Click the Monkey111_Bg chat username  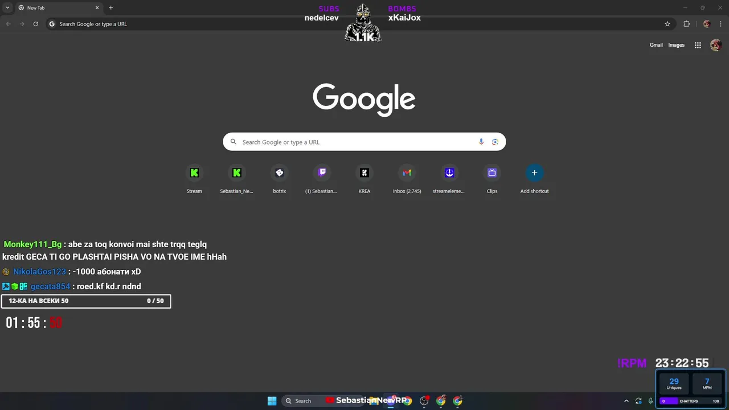pyautogui.click(x=32, y=244)
